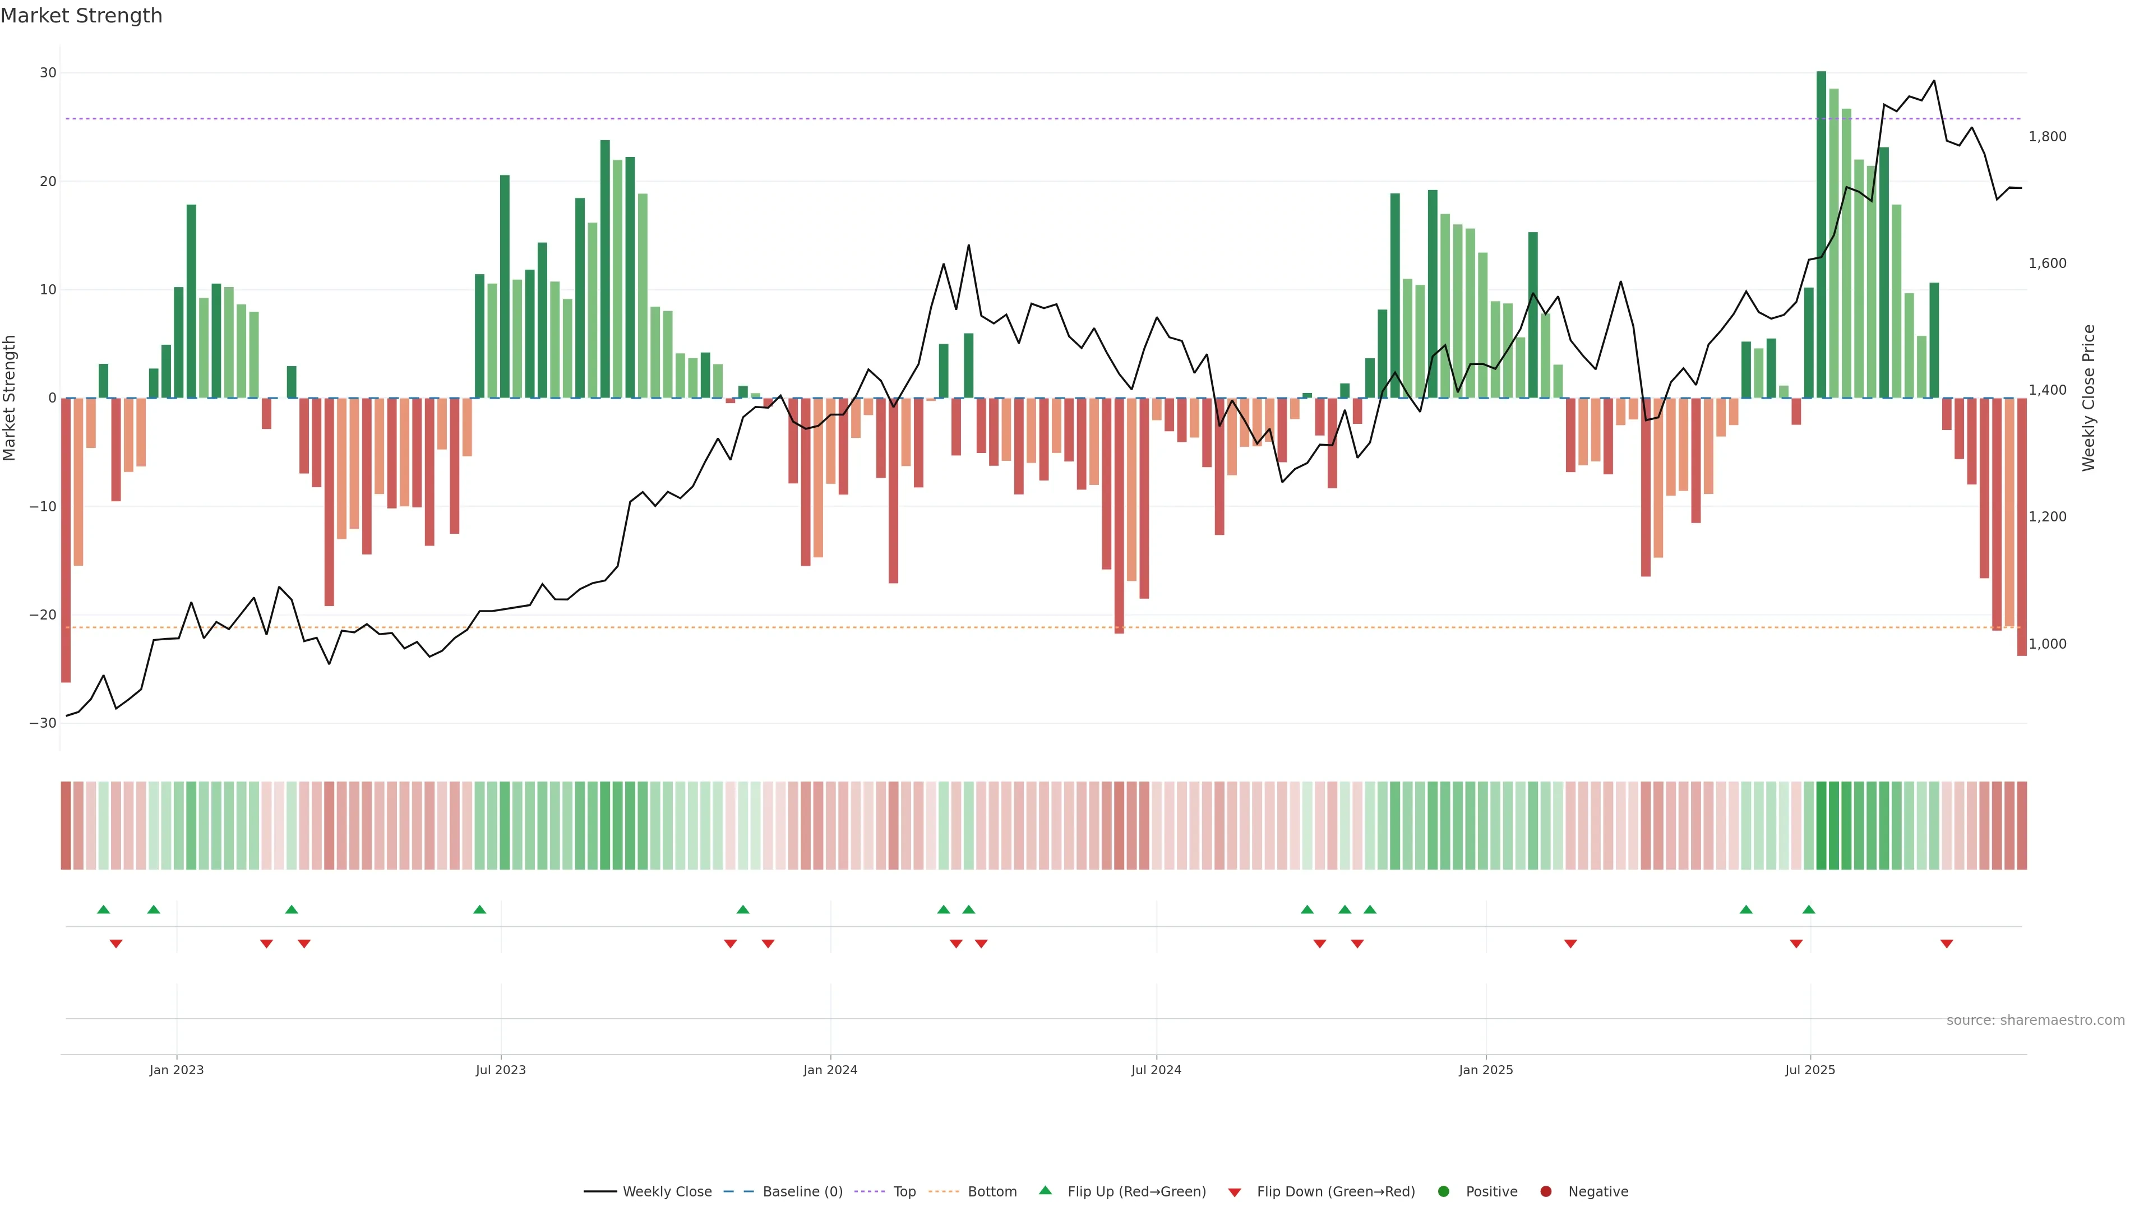
Task: Click the leftmost red flip-down triangle marker
Action: click(116, 944)
